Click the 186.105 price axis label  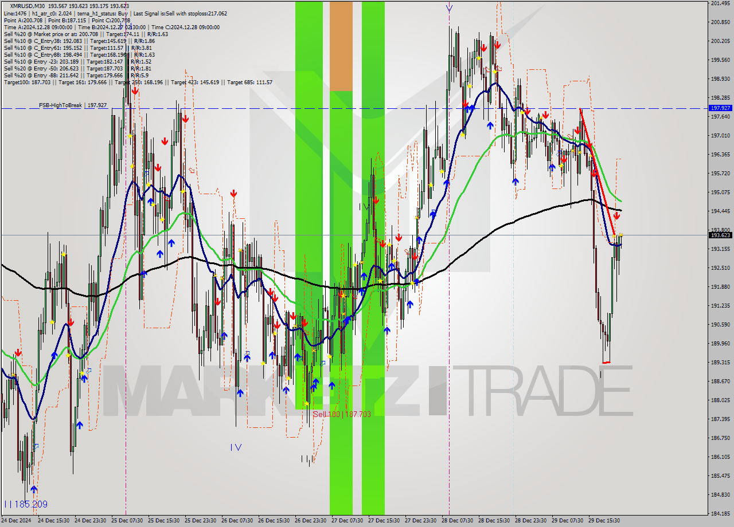point(721,457)
